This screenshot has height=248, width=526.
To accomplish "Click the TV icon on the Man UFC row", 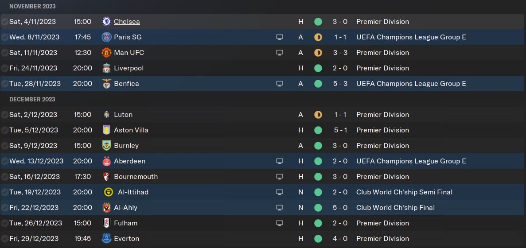I will [280, 53].
